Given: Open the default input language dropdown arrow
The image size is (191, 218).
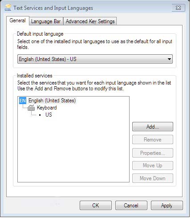Looking at the screenshot, I should (x=169, y=59).
